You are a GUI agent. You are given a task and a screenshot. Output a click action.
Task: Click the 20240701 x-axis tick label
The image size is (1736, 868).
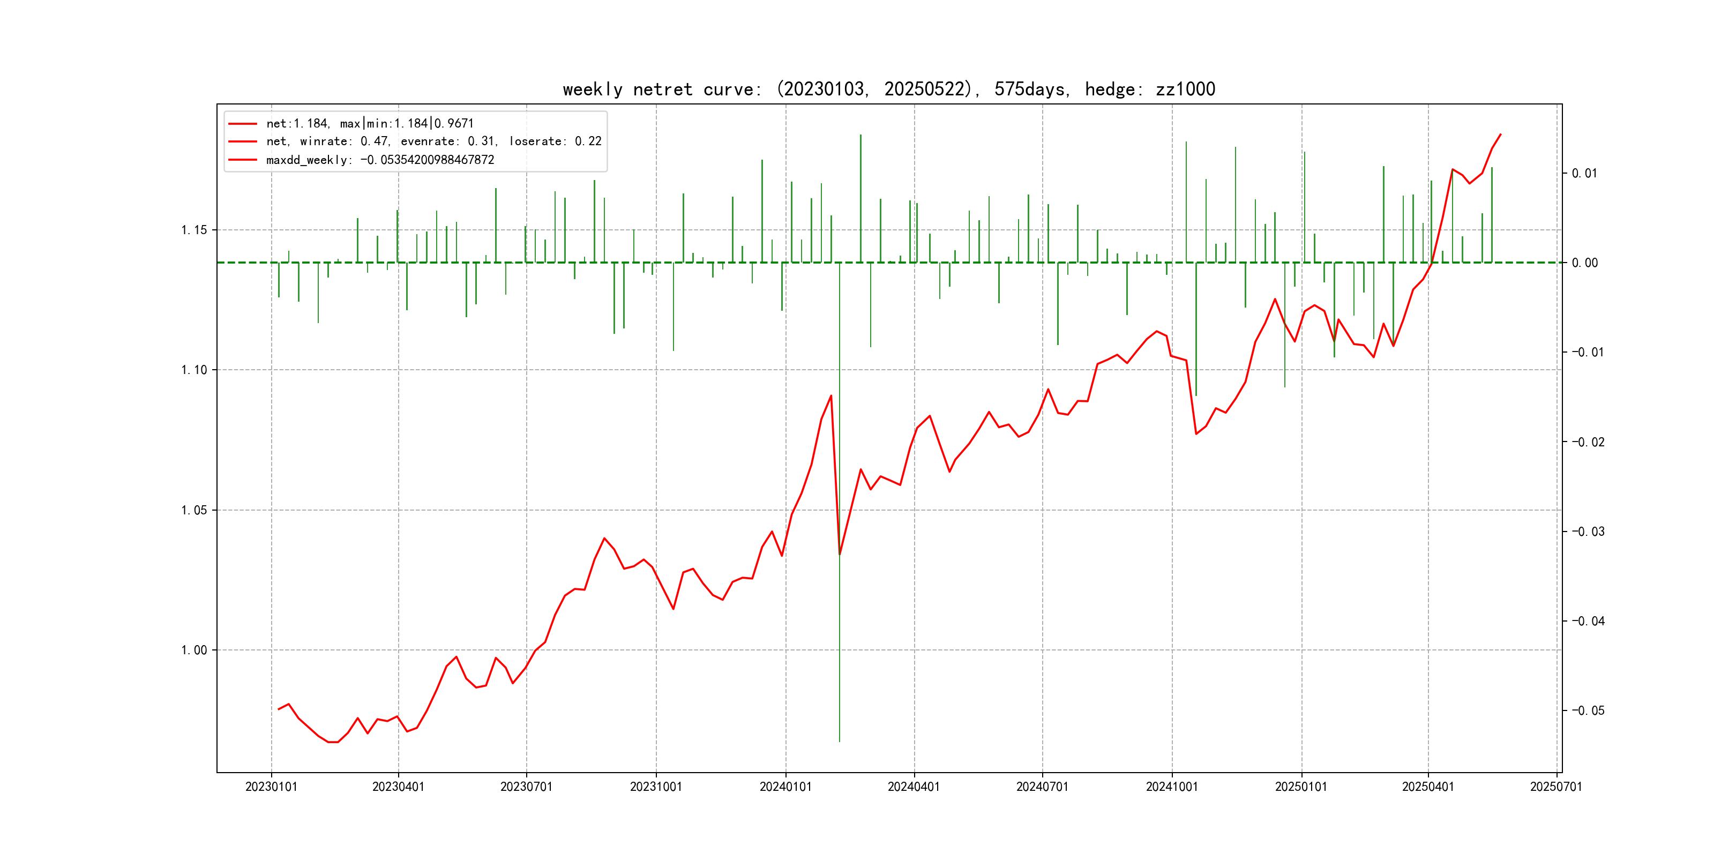1043,787
